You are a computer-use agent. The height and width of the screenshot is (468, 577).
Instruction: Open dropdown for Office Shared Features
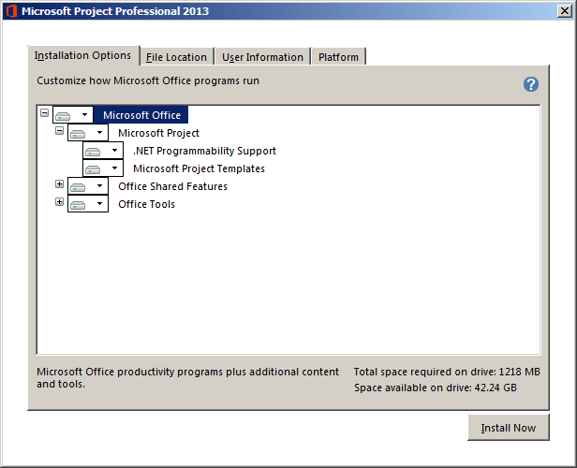click(x=88, y=186)
